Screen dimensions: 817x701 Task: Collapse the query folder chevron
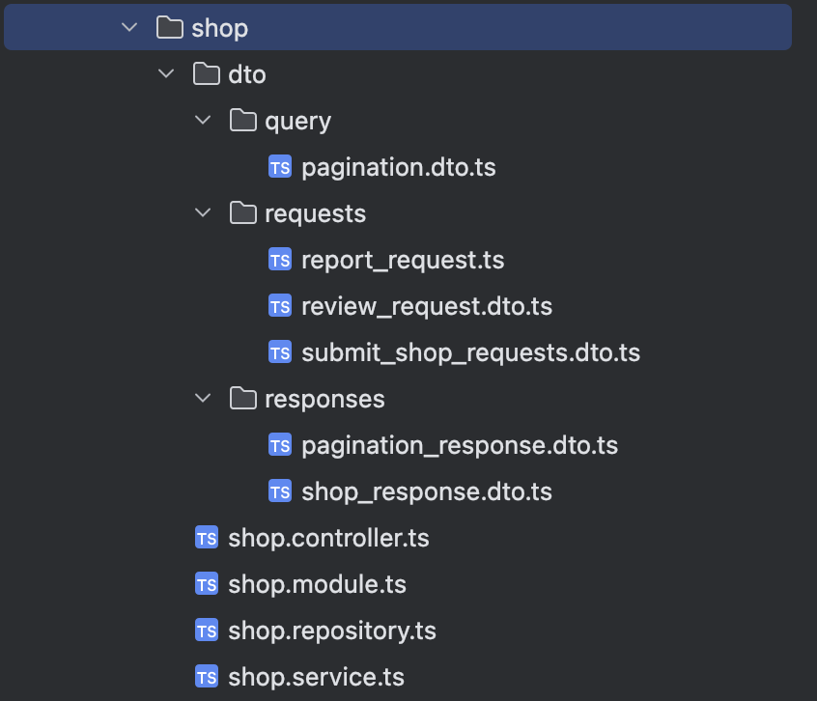pos(203,121)
